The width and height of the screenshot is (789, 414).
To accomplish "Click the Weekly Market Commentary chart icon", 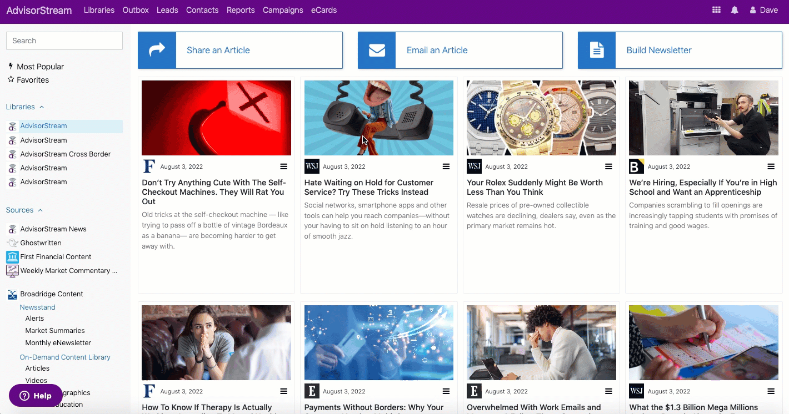I will pyautogui.click(x=12, y=271).
